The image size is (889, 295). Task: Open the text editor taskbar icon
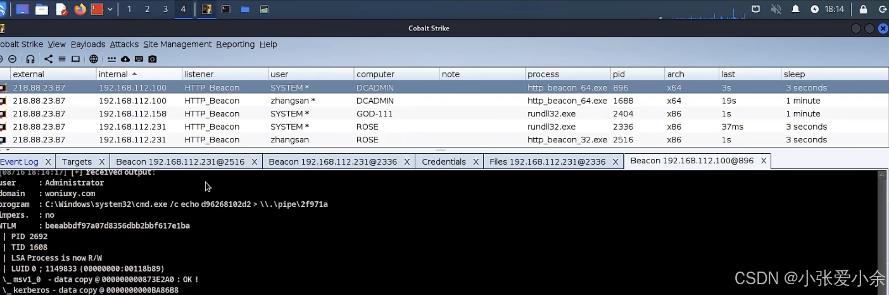61,9
